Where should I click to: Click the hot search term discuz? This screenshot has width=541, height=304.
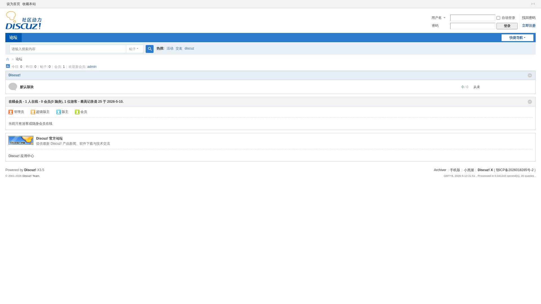[x=189, y=48]
